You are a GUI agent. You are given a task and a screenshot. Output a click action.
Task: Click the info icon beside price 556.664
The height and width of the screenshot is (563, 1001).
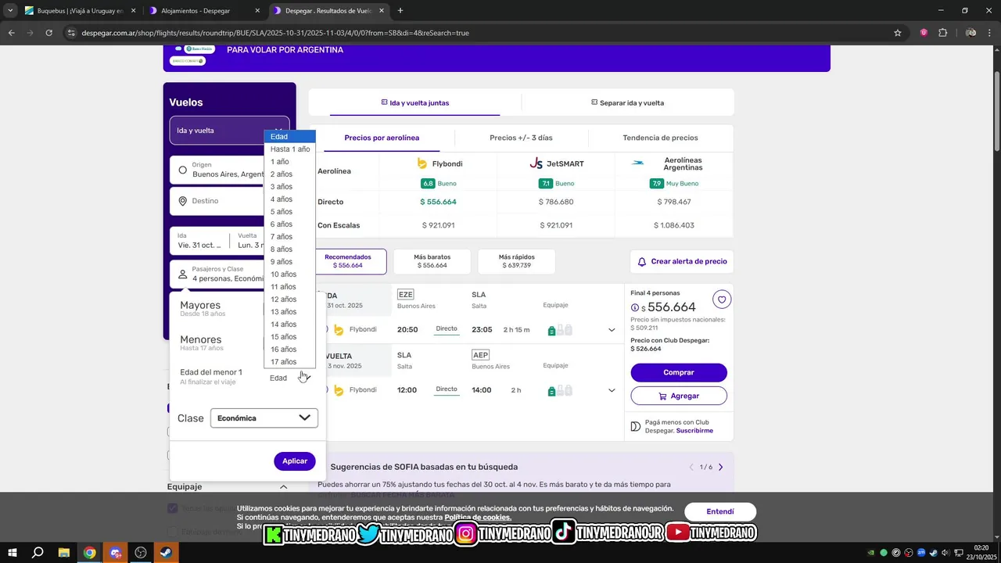click(635, 308)
